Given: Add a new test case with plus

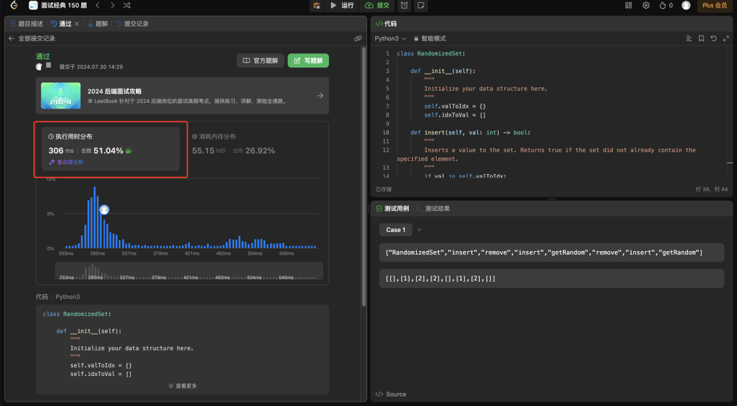Looking at the screenshot, I should (419, 230).
